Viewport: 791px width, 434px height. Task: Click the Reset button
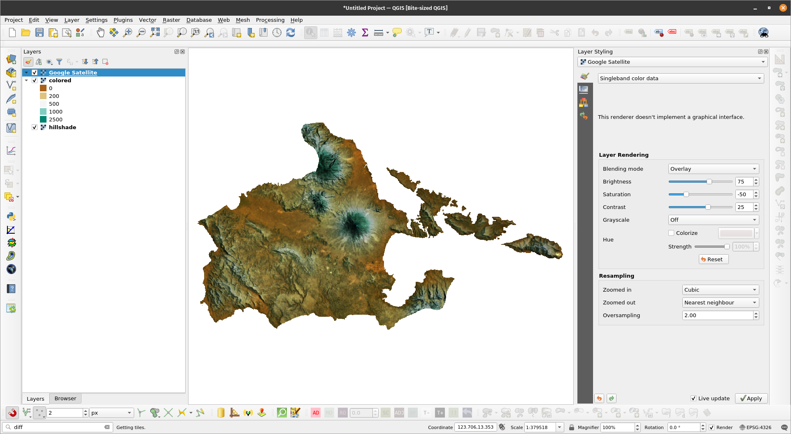pos(713,259)
